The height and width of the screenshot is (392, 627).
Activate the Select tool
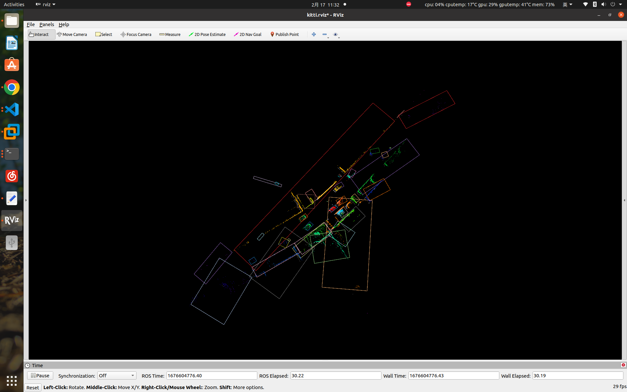104,34
